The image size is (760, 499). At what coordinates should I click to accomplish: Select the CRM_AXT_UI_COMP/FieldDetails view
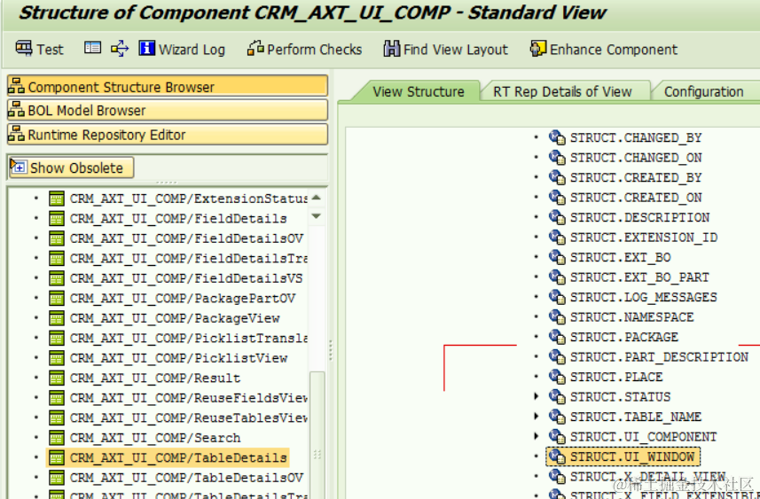tap(178, 219)
